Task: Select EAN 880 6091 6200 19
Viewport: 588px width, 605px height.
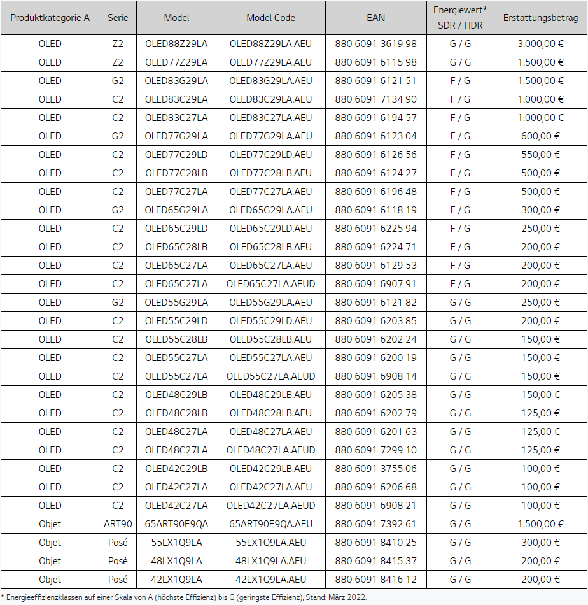Action: pos(375,359)
